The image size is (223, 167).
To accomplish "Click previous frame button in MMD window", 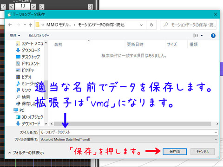I will tap(12, 7).
